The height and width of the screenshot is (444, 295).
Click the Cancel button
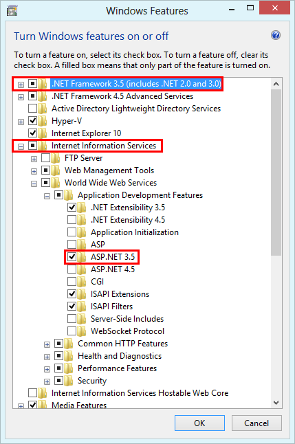coord(256,423)
